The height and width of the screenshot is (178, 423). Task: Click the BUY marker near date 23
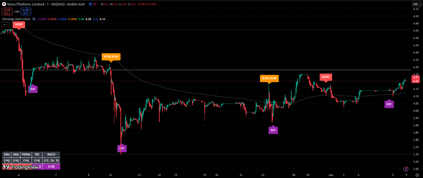pyautogui.click(x=273, y=130)
